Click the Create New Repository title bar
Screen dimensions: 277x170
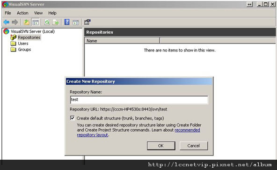[139, 81]
